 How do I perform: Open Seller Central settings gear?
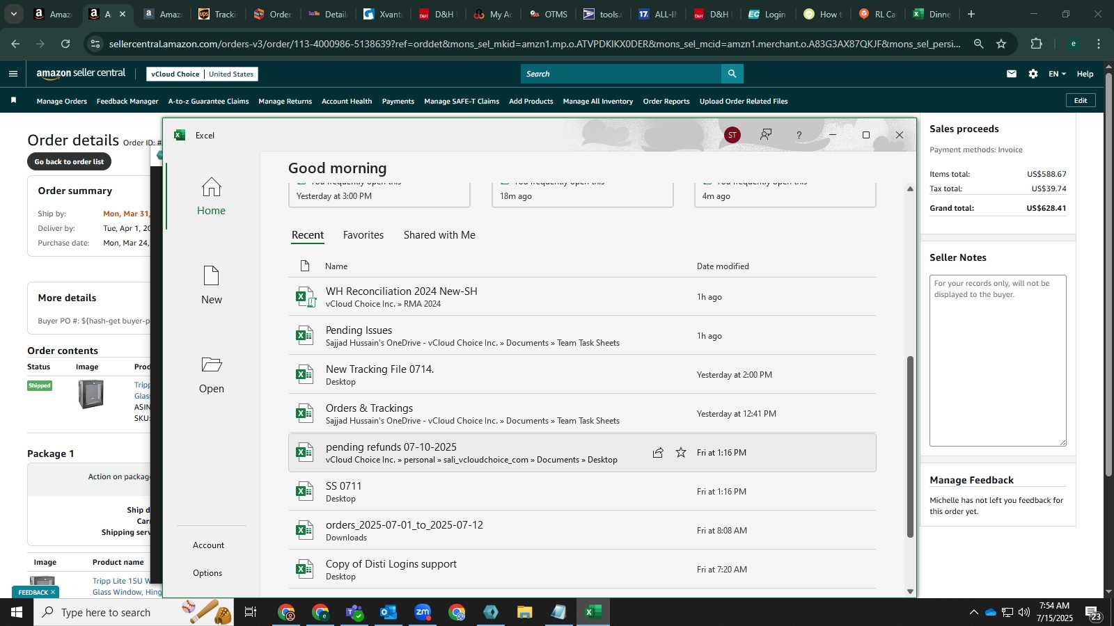(x=1033, y=74)
